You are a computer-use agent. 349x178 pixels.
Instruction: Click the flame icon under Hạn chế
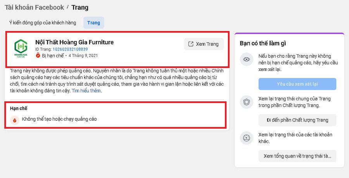click(15, 120)
